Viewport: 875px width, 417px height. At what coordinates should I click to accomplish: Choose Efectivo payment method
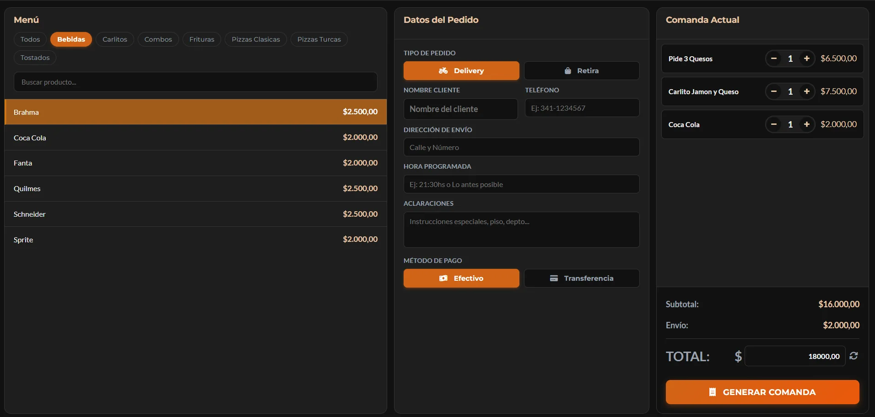pos(461,278)
